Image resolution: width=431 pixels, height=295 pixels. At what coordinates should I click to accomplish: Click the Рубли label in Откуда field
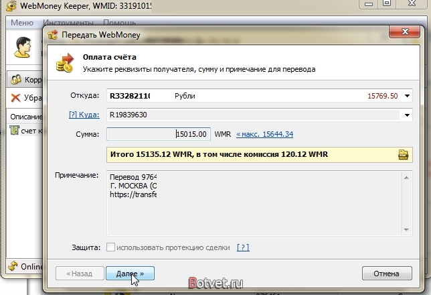[185, 96]
